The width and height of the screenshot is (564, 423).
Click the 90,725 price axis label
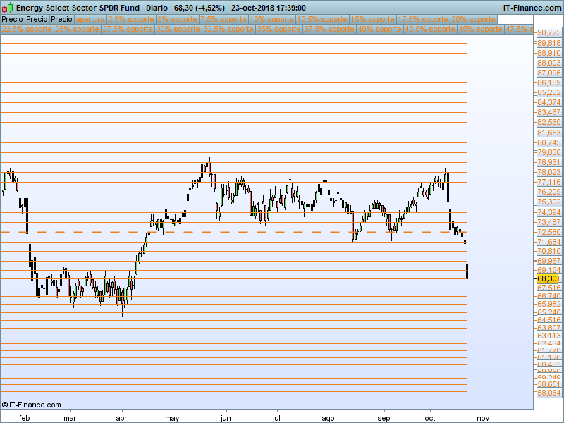[x=549, y=32]
